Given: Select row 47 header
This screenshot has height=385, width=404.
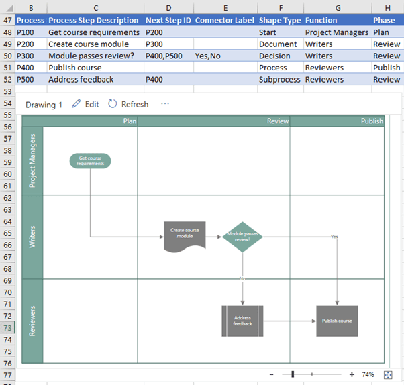Looking at the screenshot, I should pyautogui.click(x=7, y=20).
